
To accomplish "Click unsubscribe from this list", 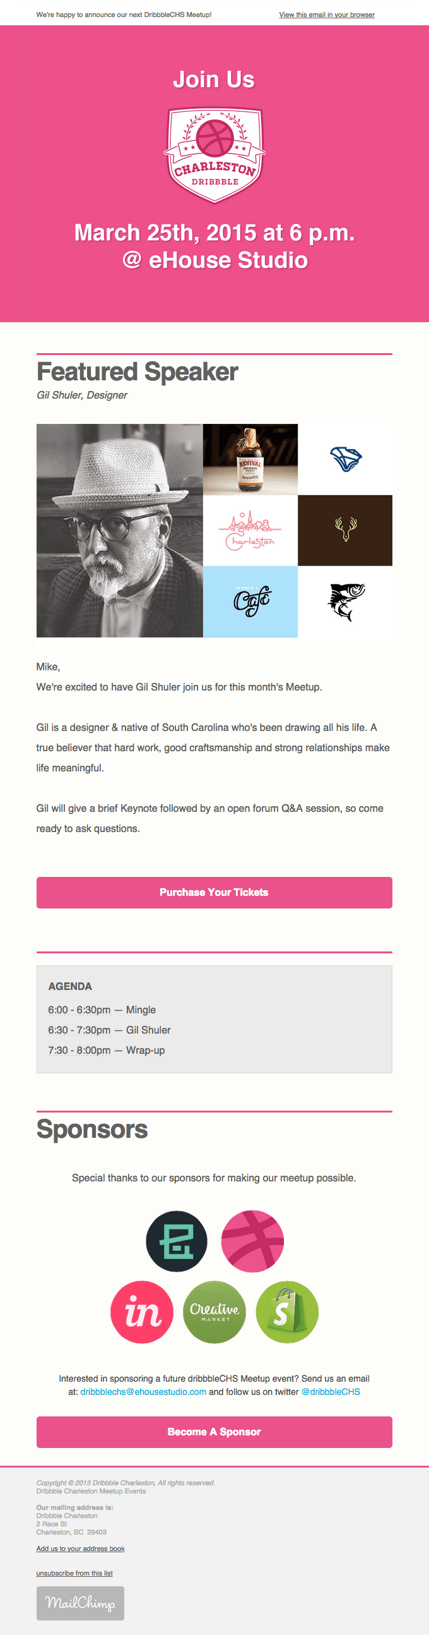I will click(x=74, y=1573).
